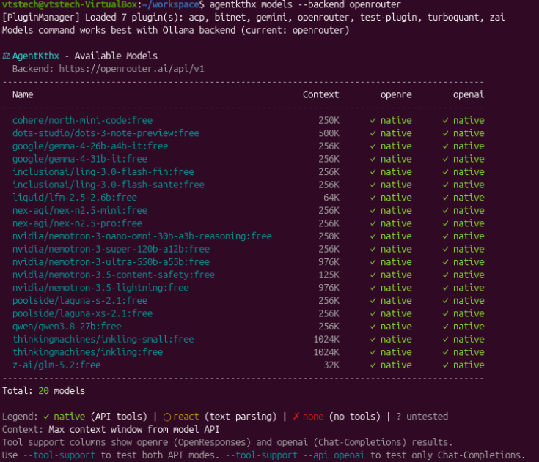Select liquid/lfm-2.5-2.6b:free model name
The height and width of the screenshot is (462, 539).
pyautogui.click(x=75, y=198)
